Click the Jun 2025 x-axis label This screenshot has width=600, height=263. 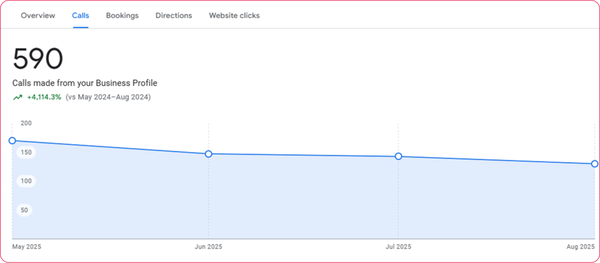point(209,247)
